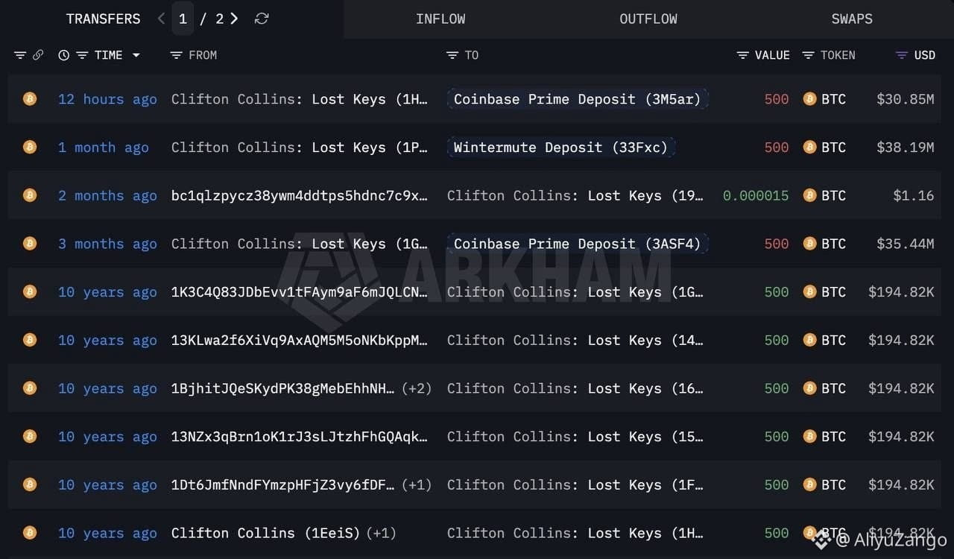Expand the TIME sort caret
The height and width of the screenshot is (559, 954).
pyautogui.click(x=136, y=55)
